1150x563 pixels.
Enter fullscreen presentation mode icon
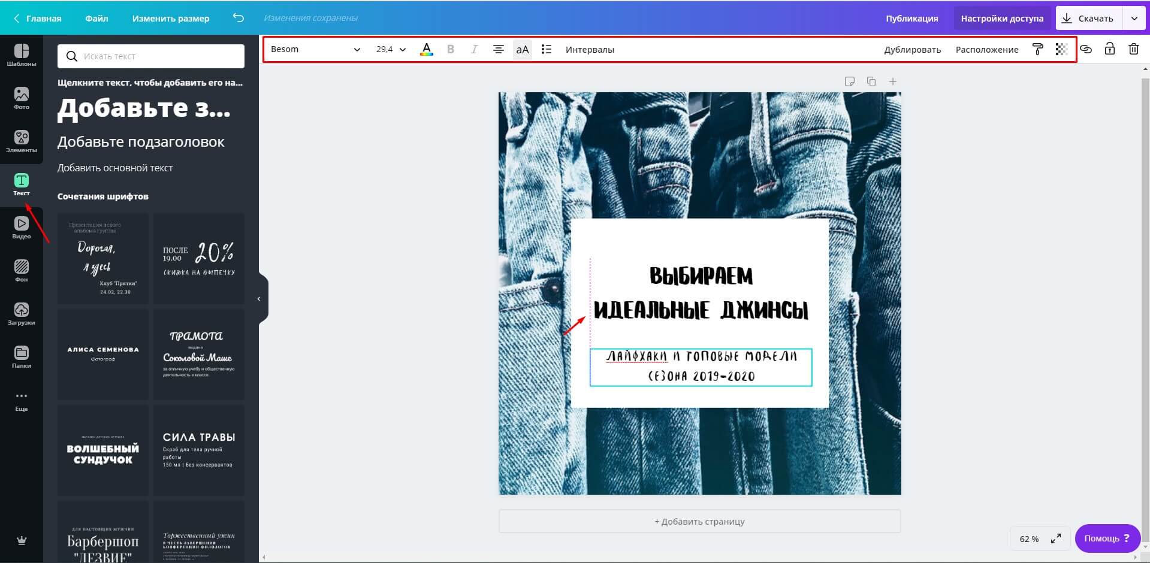1056,538
